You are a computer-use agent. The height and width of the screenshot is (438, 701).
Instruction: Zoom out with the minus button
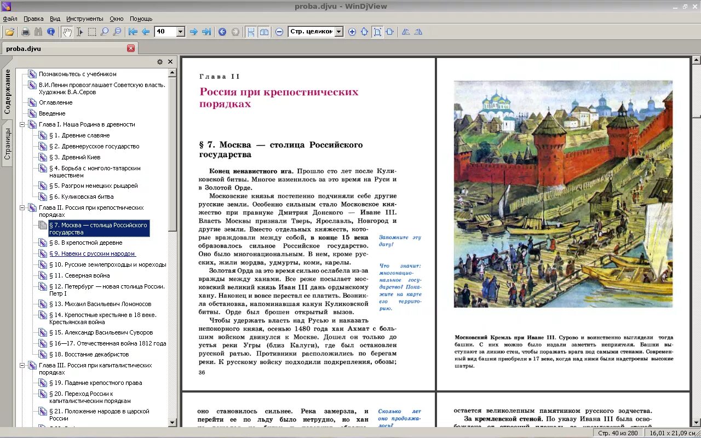279,32
